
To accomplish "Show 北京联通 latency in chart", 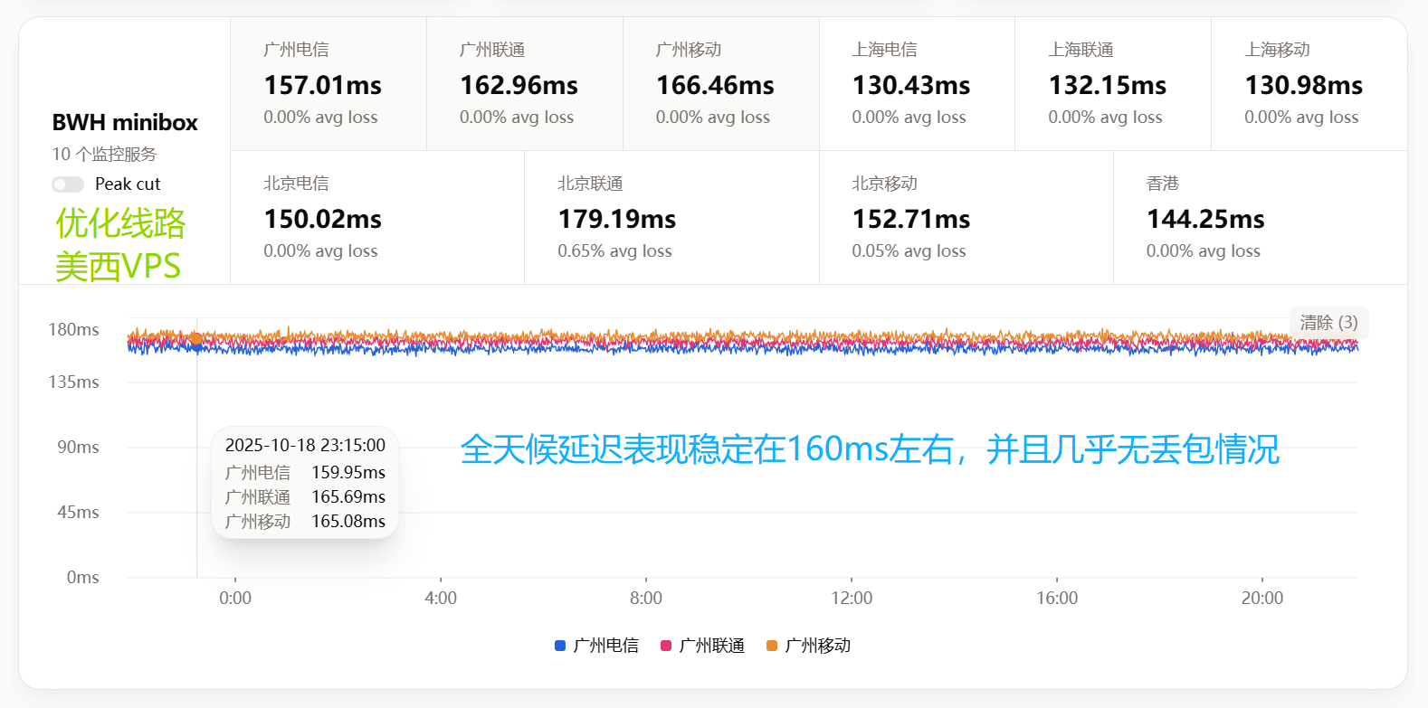I will point(671,218).
